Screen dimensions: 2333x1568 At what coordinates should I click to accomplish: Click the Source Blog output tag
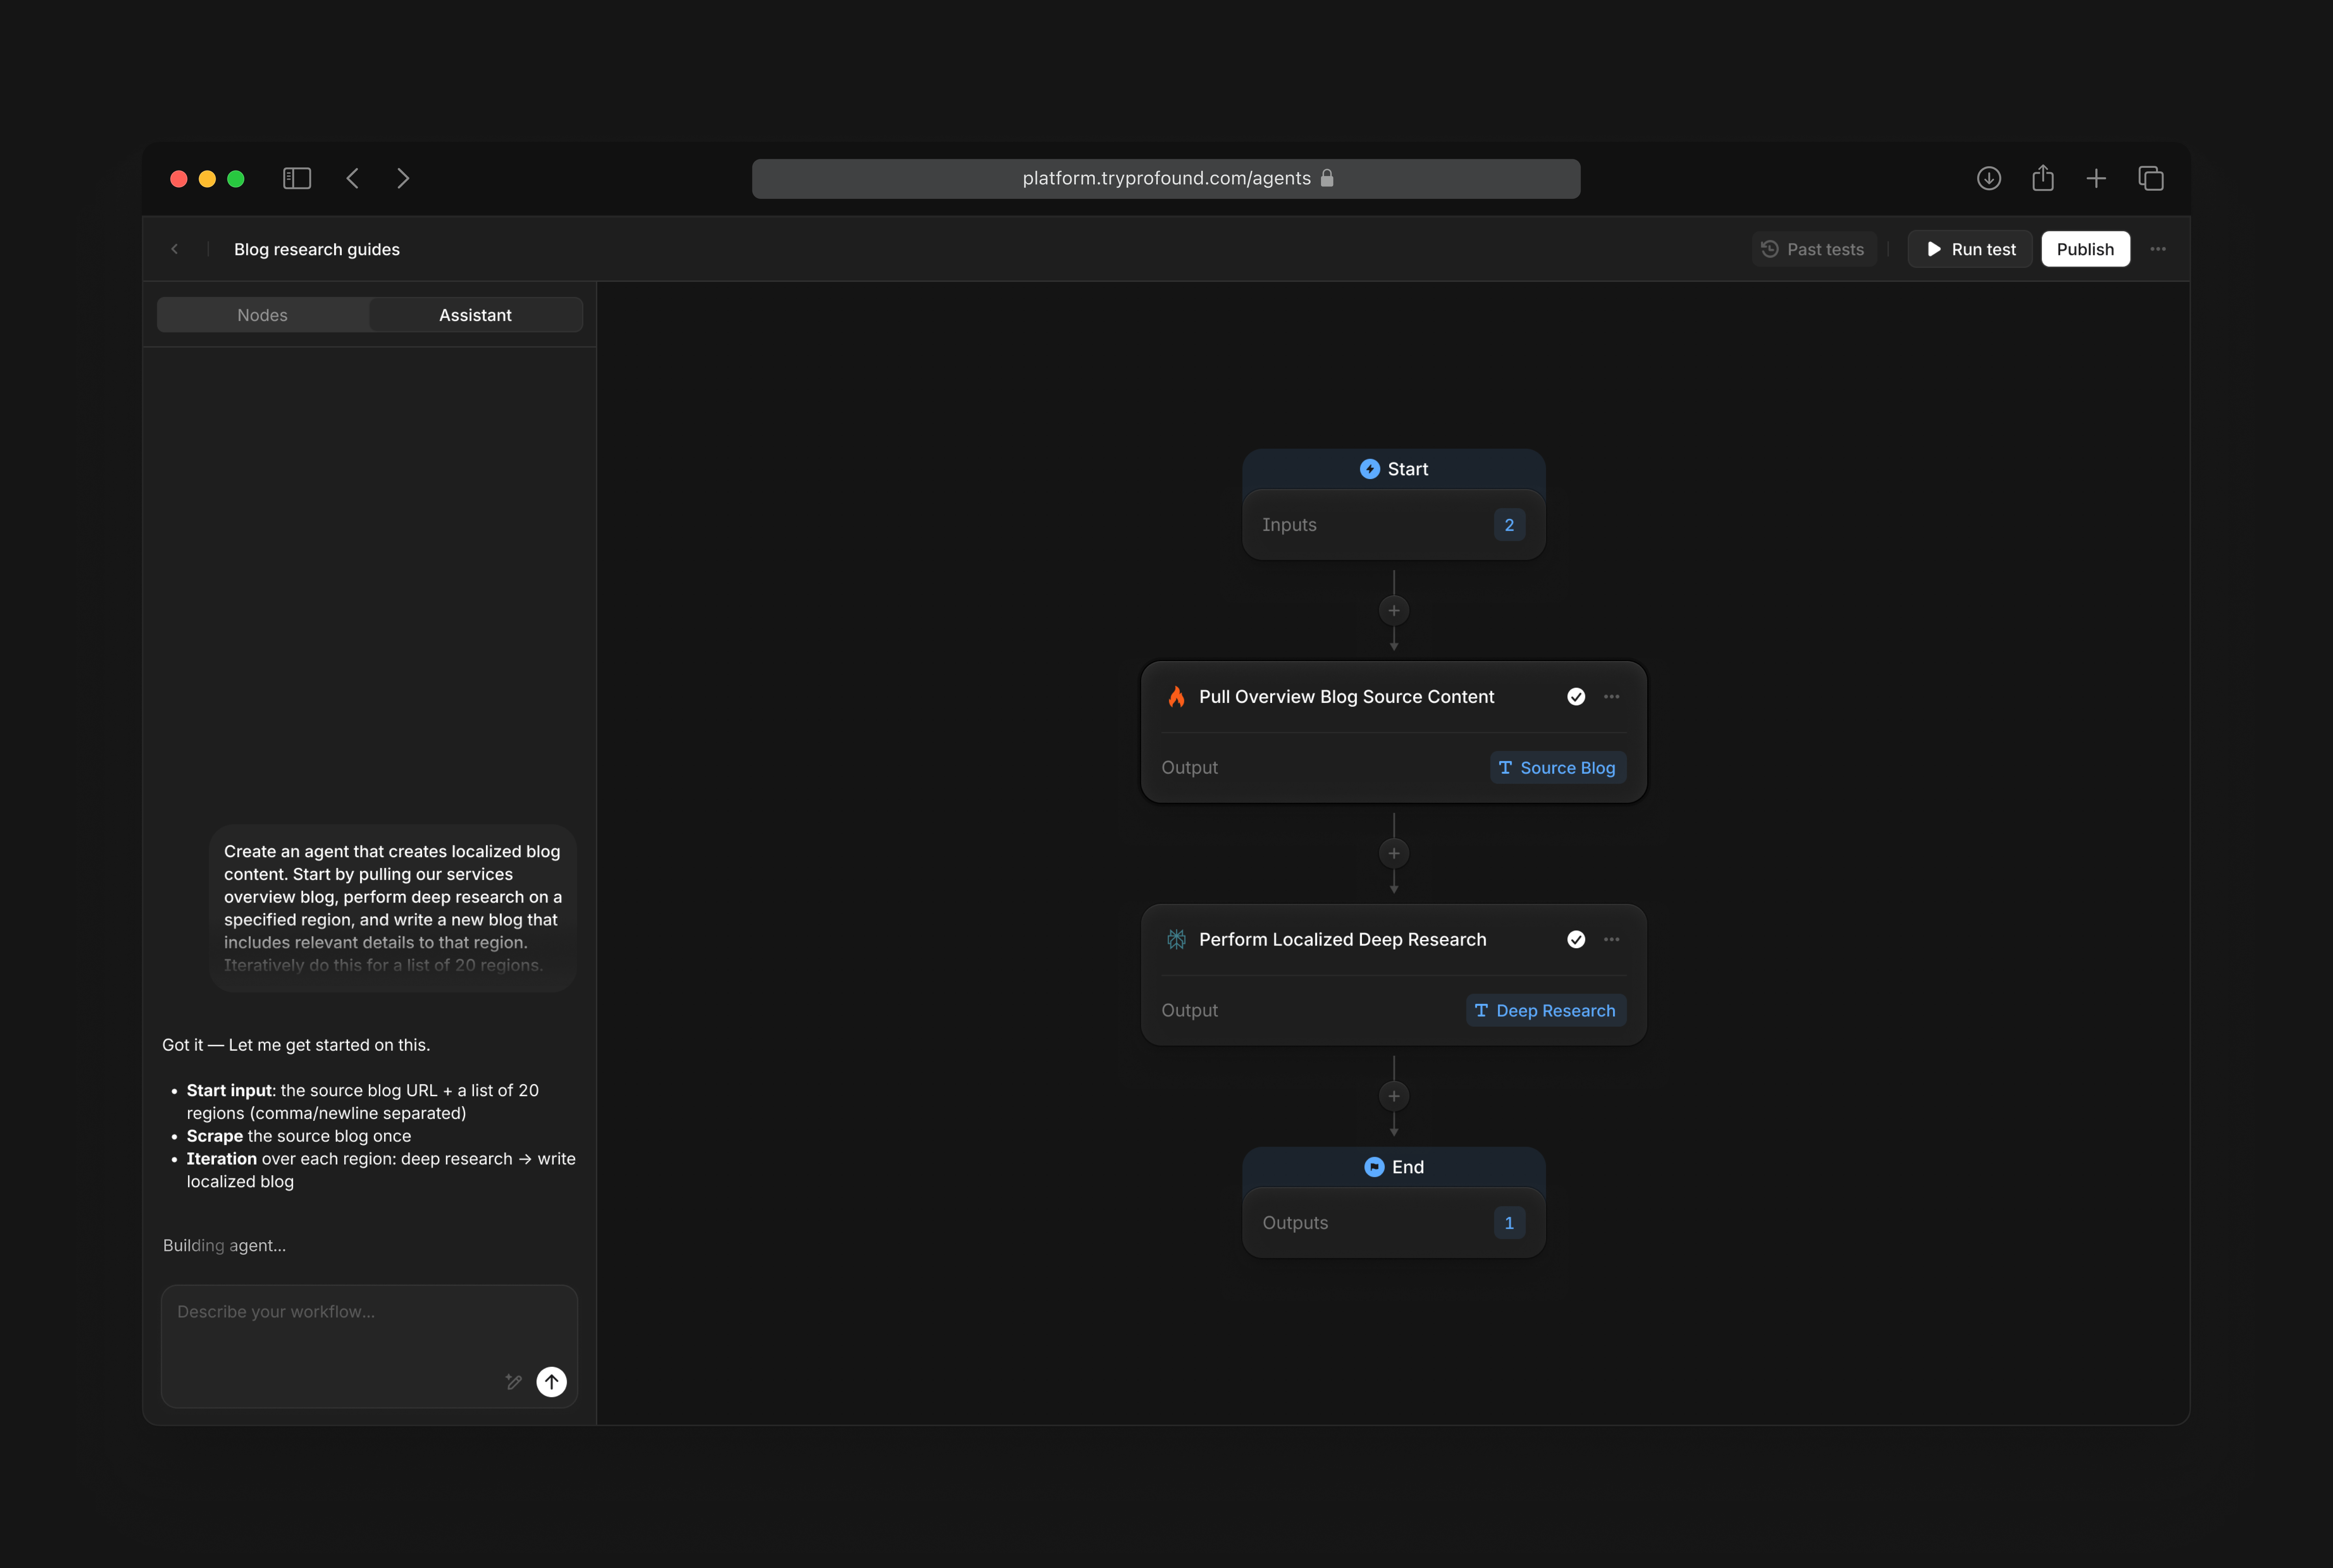tap(1558, 768)
